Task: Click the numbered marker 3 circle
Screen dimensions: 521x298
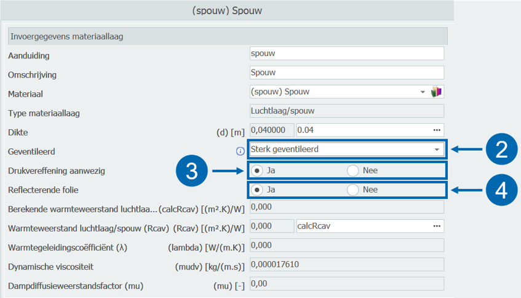Action: coord(193,170)
